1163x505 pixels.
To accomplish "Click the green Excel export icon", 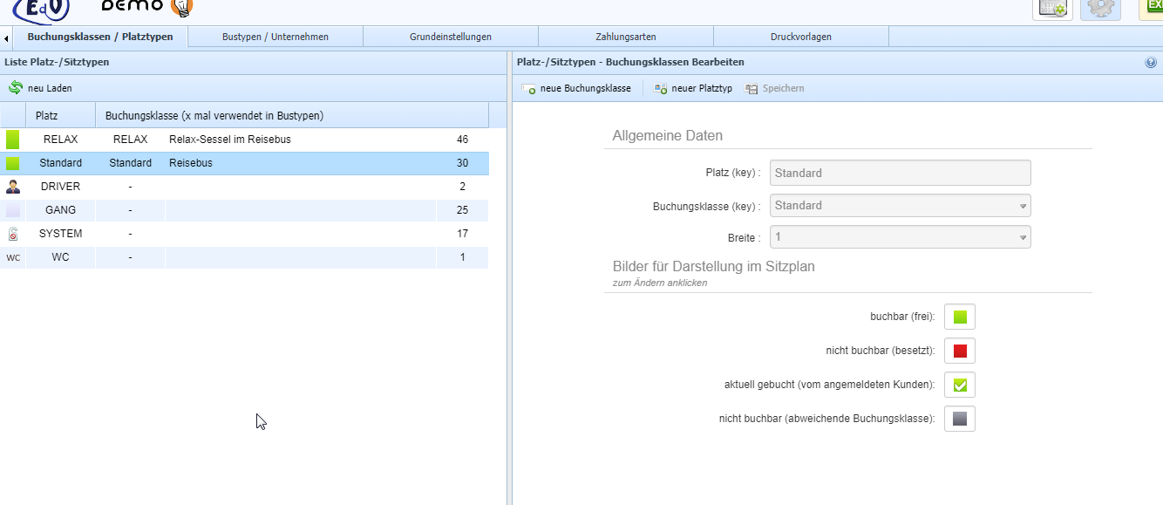I will pyautogui.click(x=1153, y=7).
